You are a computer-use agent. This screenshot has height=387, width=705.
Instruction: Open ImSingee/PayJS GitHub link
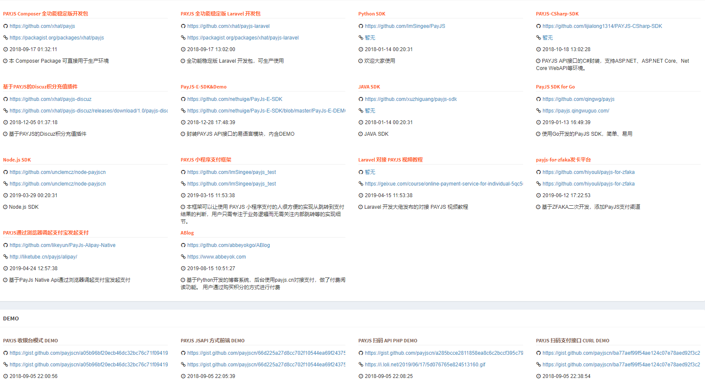point(405,26)
